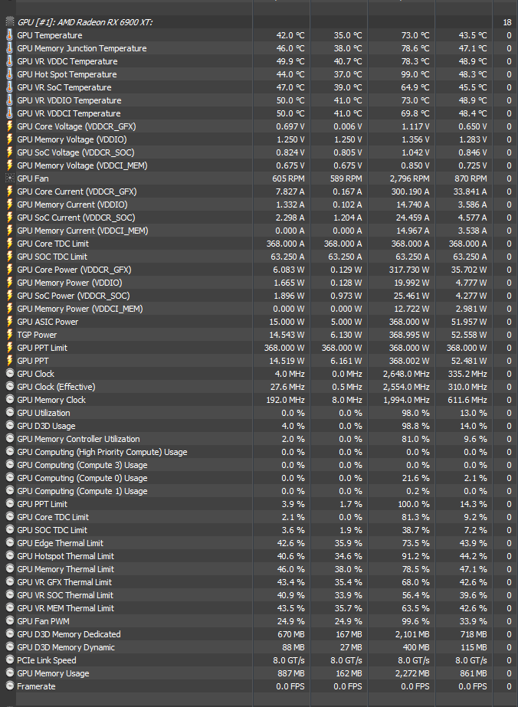Click the 8.0 MHz memory clock minimum value

[x=347, y=400]
